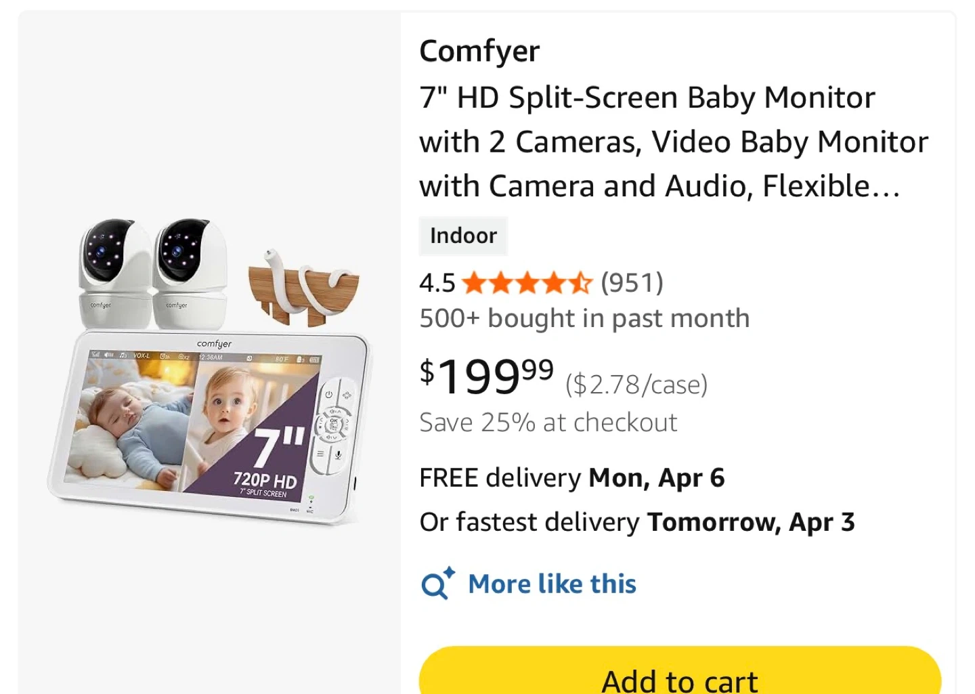
Task: Click the FREE delivery Mon, Apr 6 text
Action: pyautogui.click(x=571, y=478)
